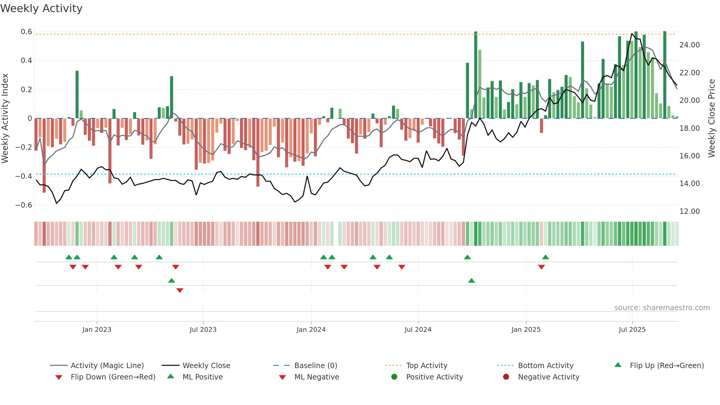
Task: Toggle the ML Positive legend entry
Action: click(195, 377)
